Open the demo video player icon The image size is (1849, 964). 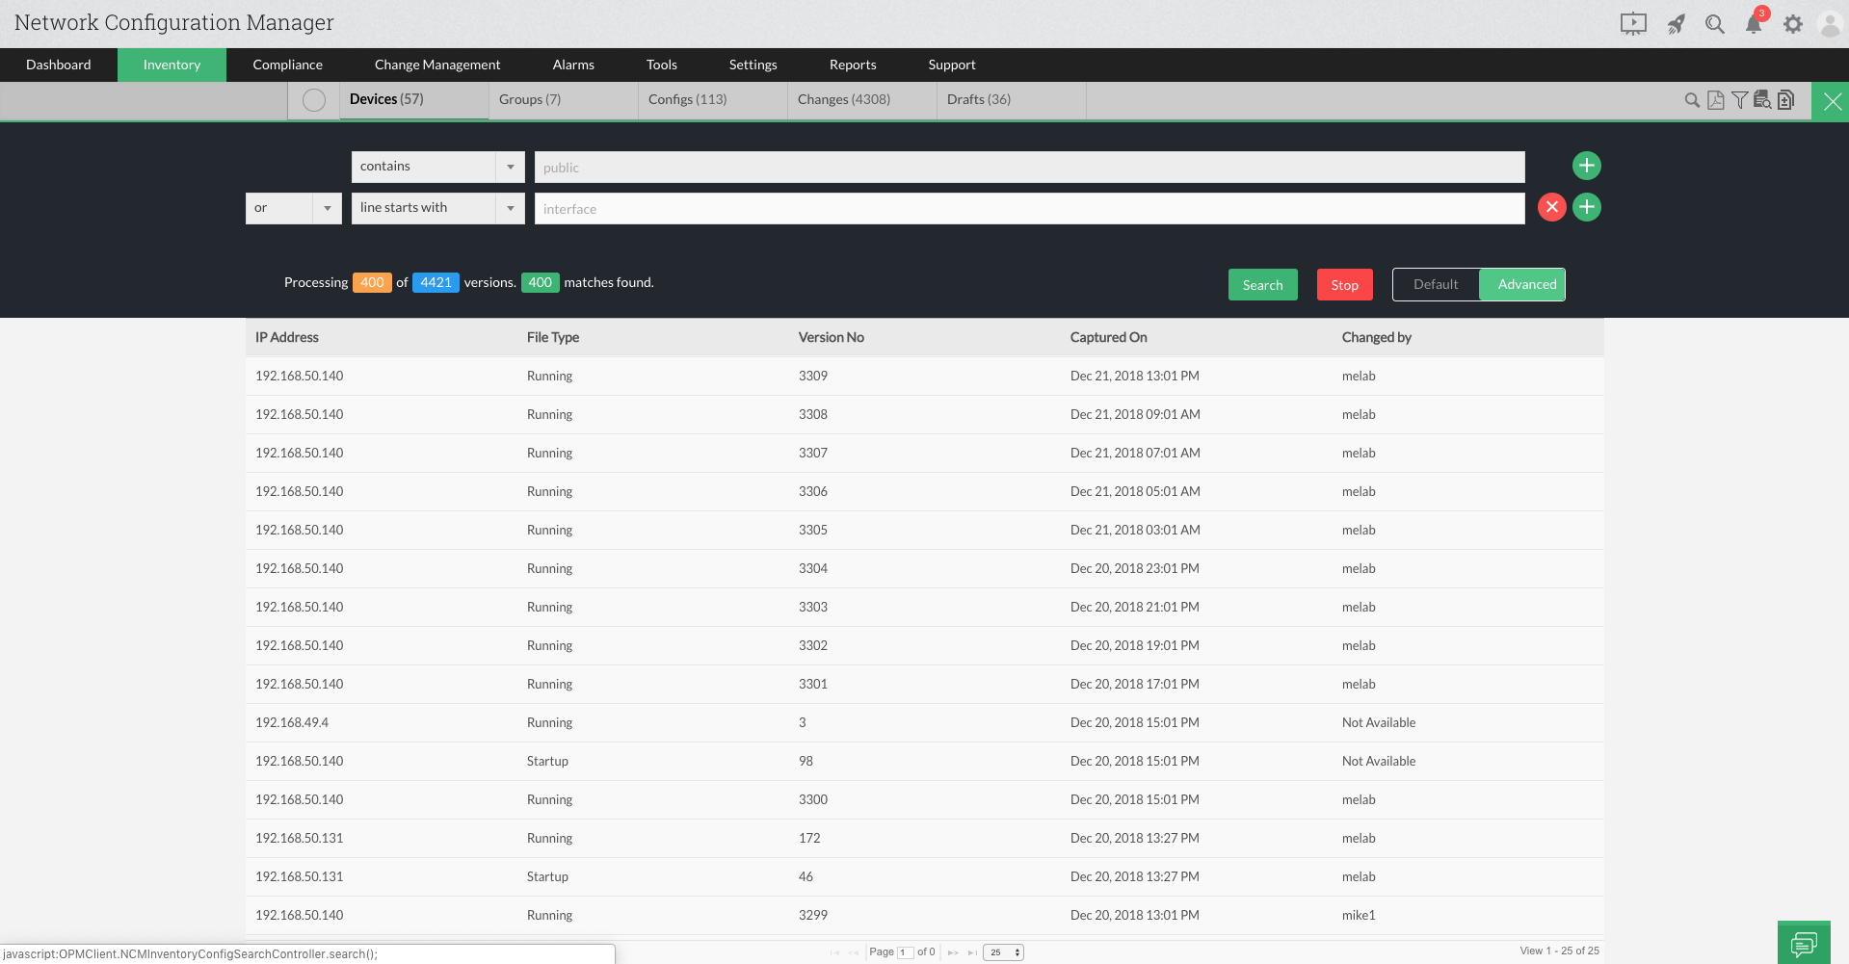click(1633, 24)
